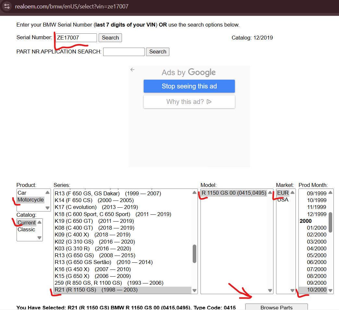The image size is (339, 310).
Task: Click the Product list scroll-up arrow
Action: 48,192
